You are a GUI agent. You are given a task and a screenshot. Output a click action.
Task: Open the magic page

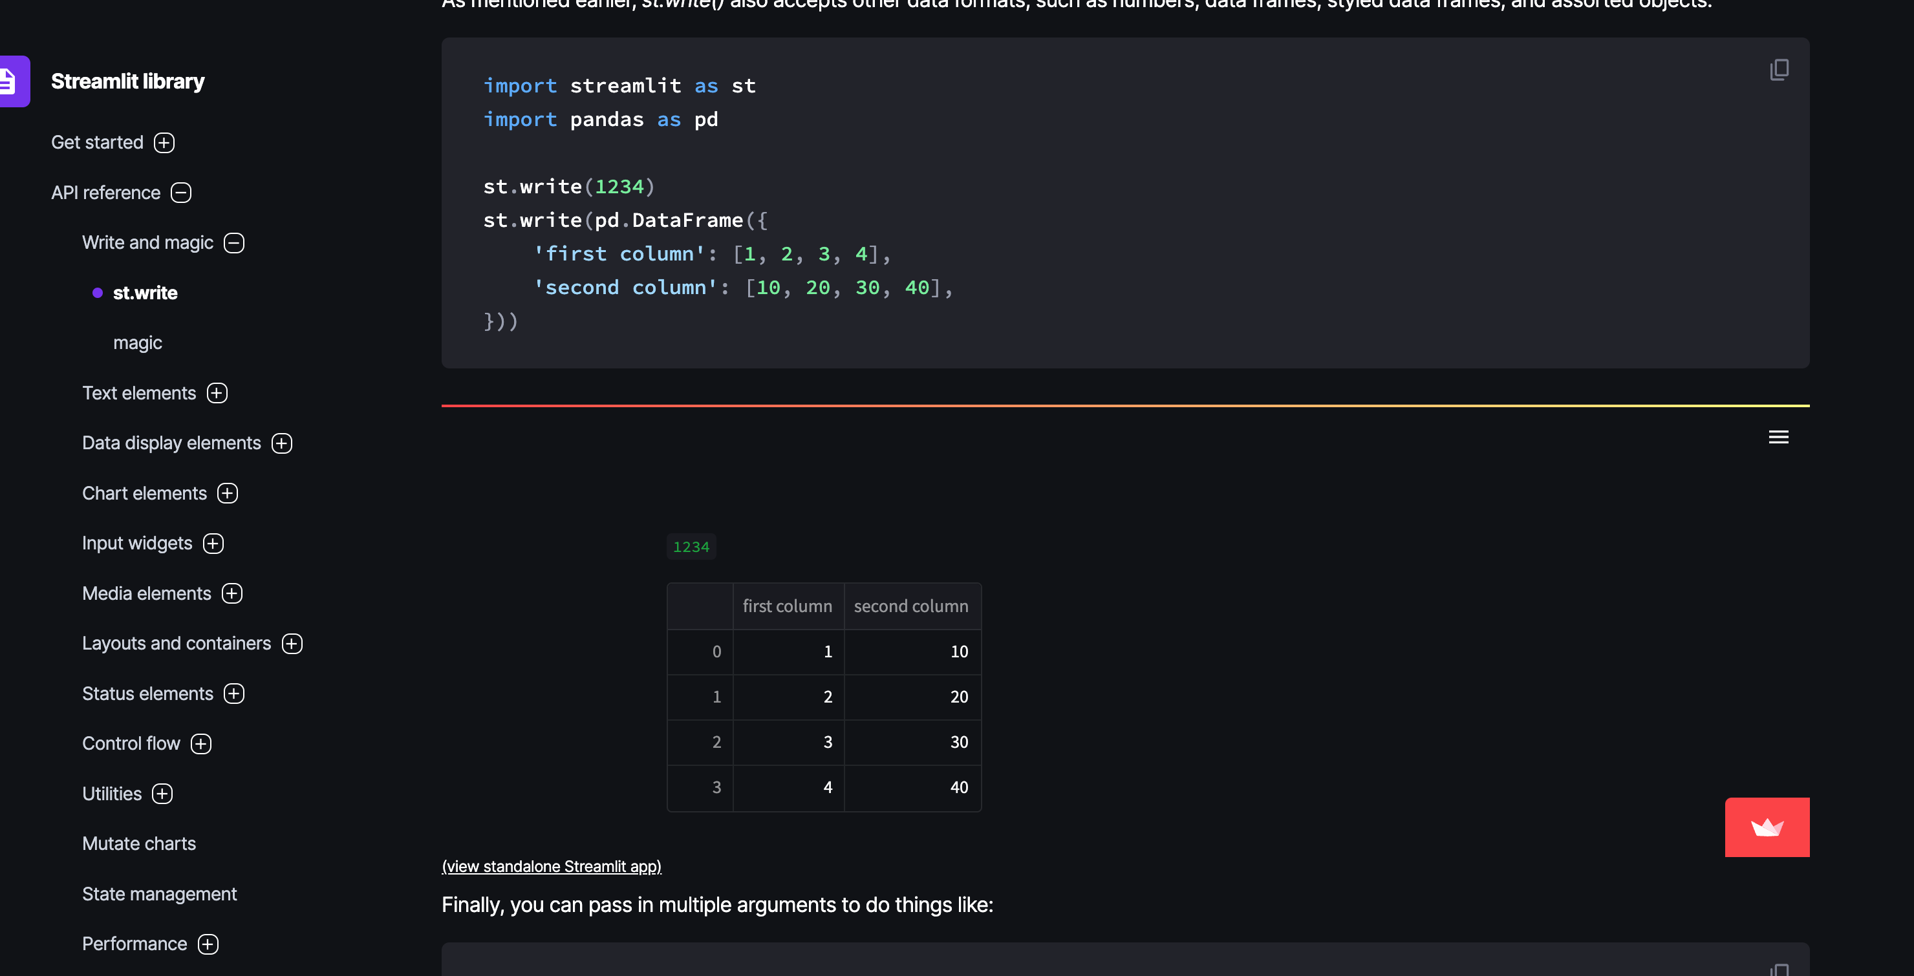click(138, 343)
